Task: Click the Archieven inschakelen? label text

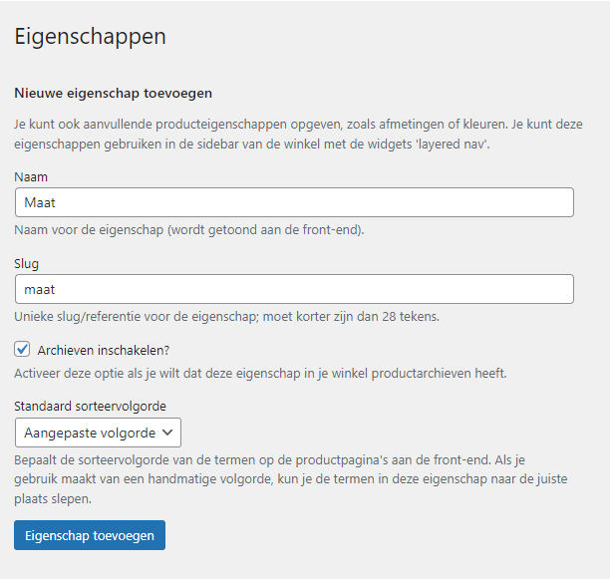Action: pos(104,351)
